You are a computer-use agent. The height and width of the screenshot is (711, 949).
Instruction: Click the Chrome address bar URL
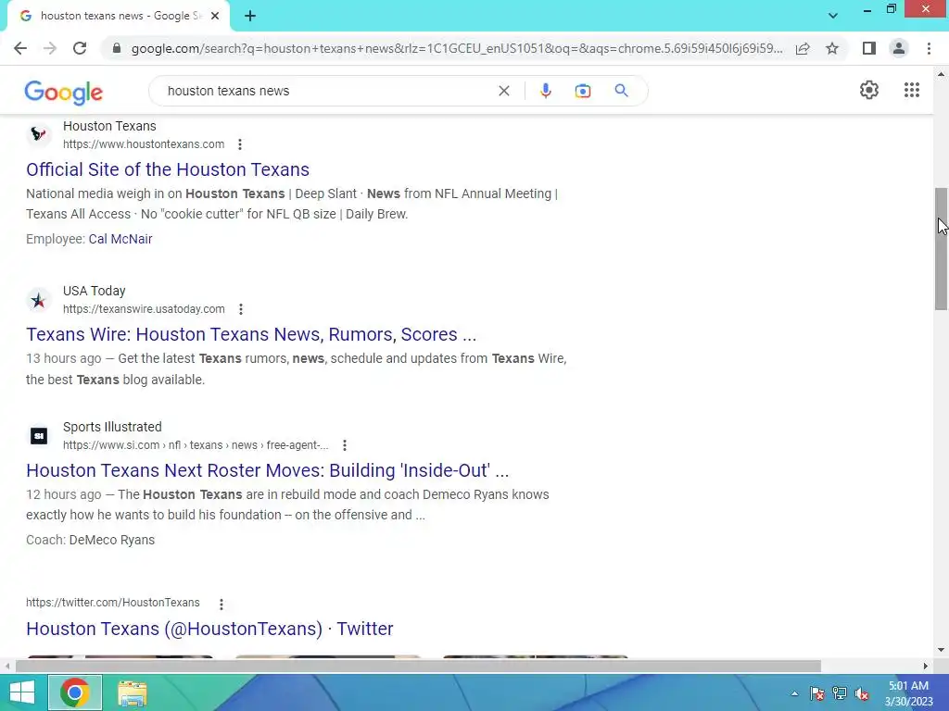point(457,48)
